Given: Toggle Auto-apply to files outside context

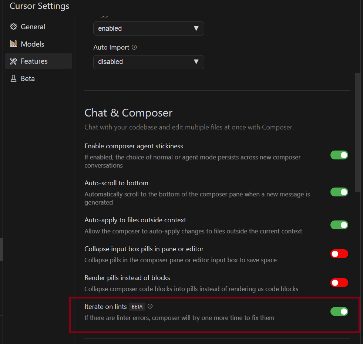Looking at the screenshot, I should point(339,225).
